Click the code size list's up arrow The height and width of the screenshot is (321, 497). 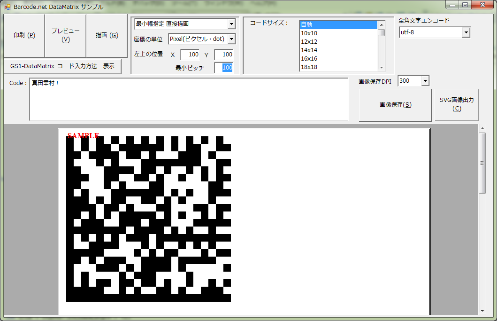pyautogui.click(x=381, y=24)
